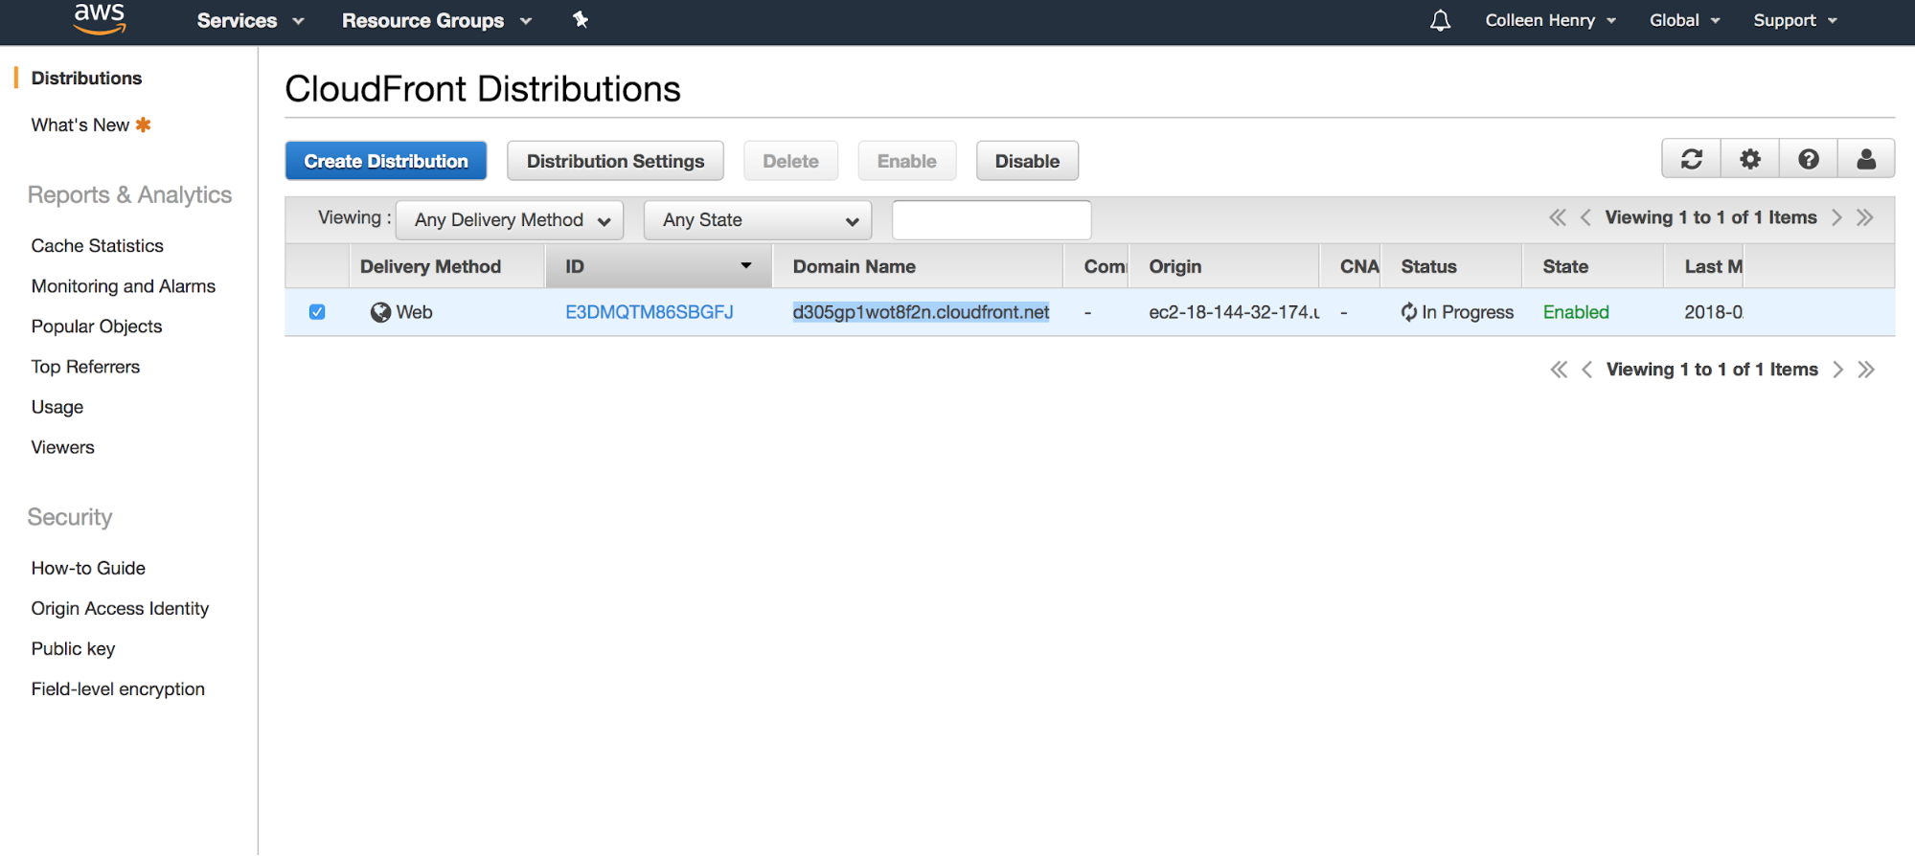Go to previous page in bottom pager
1915x856 pixels.
(1586, 370)
